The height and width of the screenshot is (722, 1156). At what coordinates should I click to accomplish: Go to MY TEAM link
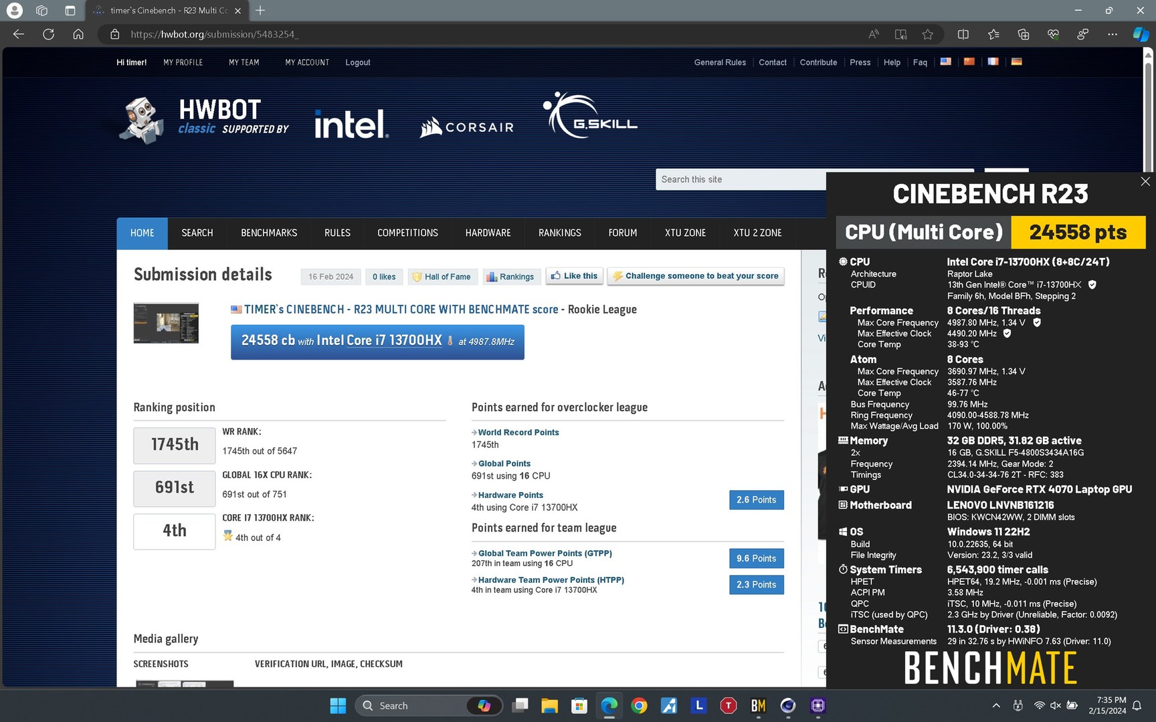(244, 62)
